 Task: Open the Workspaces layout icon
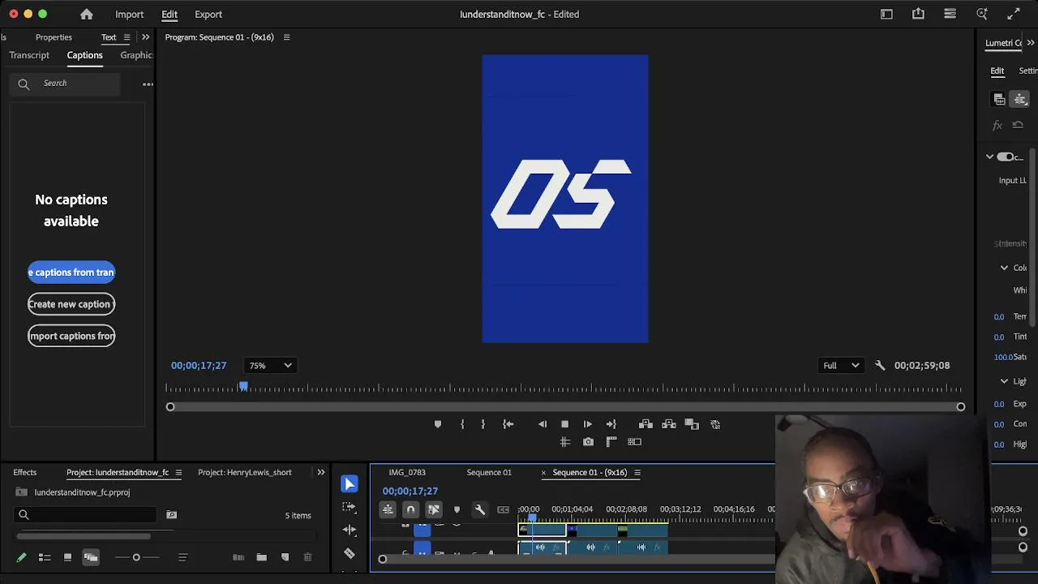tap(886, 14)
